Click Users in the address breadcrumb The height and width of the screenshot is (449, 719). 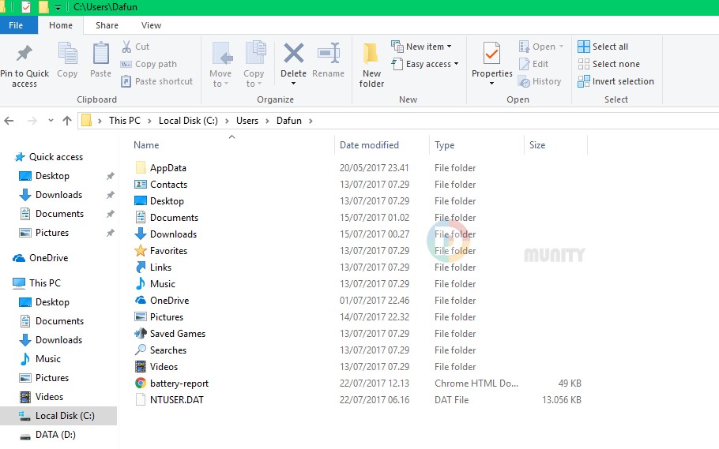point(247,121)
